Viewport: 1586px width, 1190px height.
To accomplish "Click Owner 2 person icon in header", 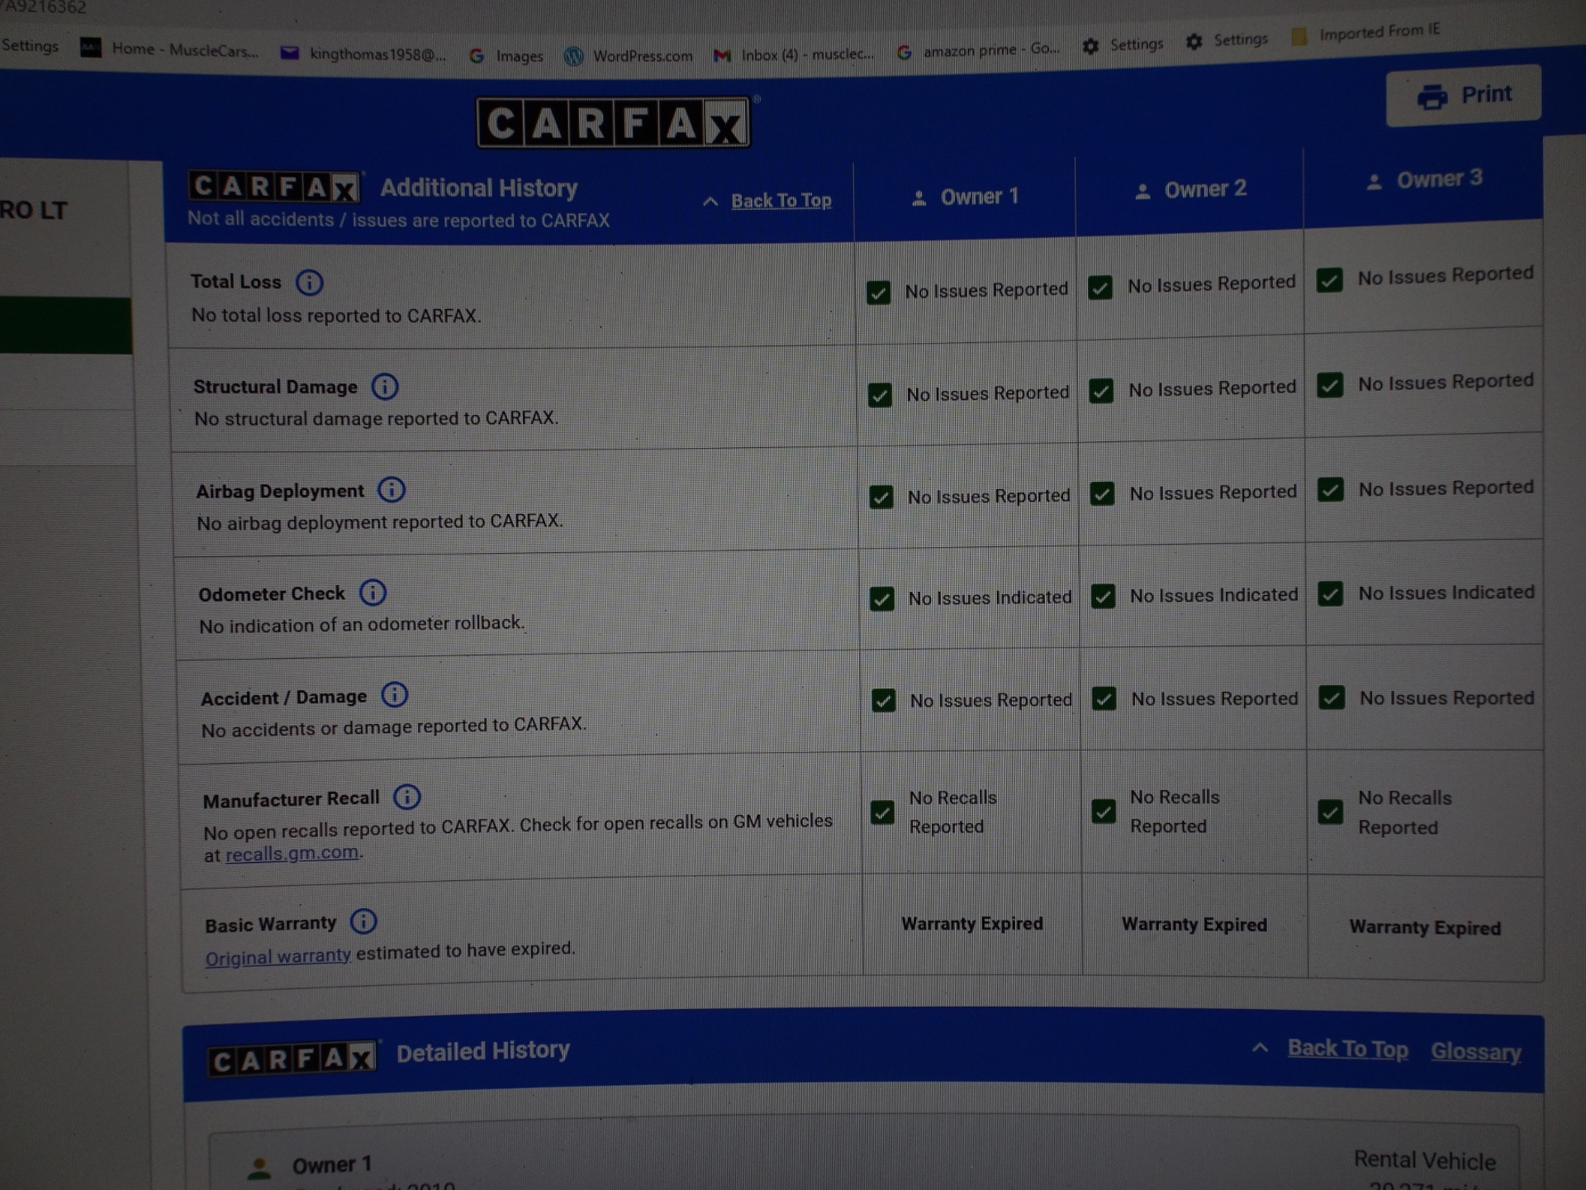I will [1142, 192].
